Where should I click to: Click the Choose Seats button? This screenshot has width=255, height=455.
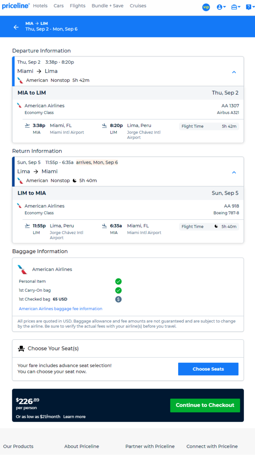(x=208, y=369)
